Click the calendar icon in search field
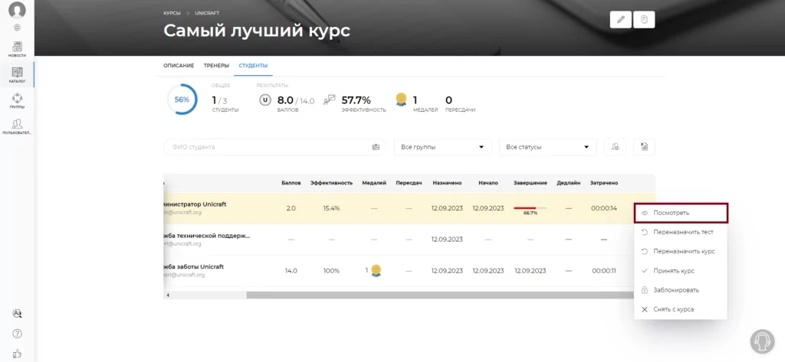Image resolution: width=785 pixels, height=362 pixels. tap(376, 147)
